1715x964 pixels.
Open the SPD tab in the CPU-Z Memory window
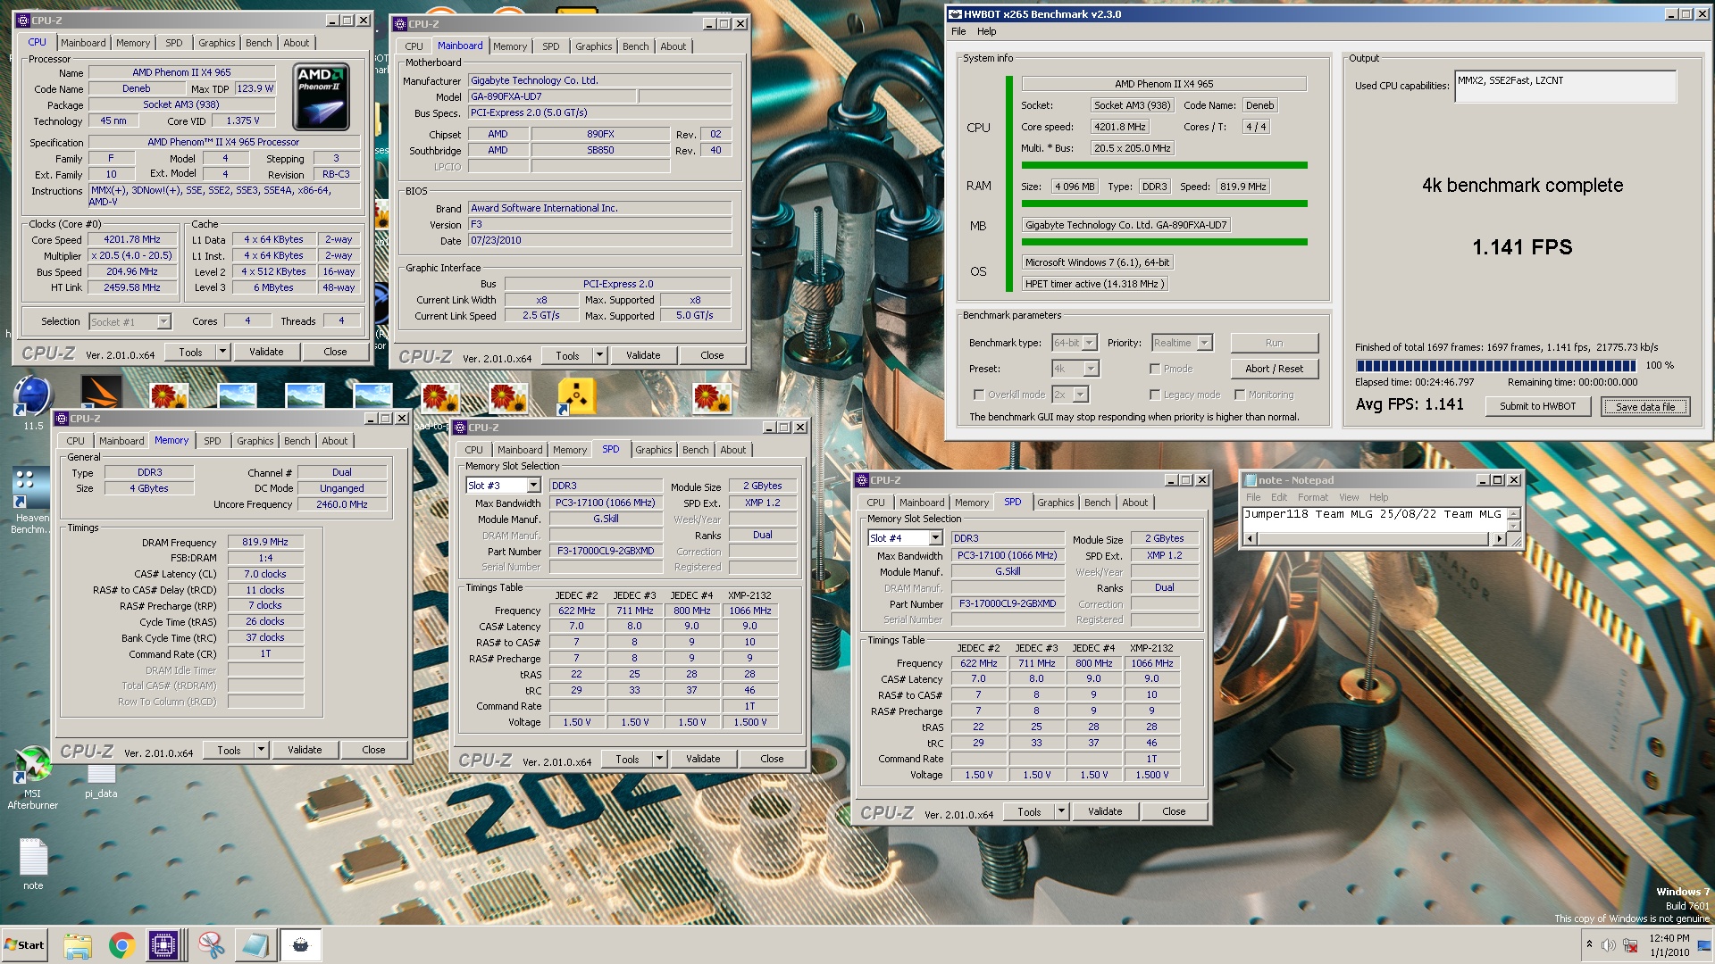click(x=212, y=441)
